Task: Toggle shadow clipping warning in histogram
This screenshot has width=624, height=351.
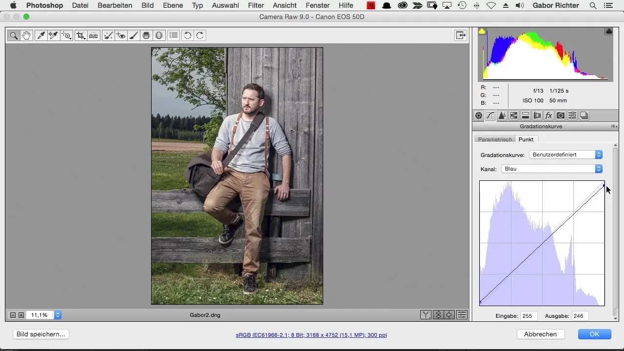Action: coord(482,31)
